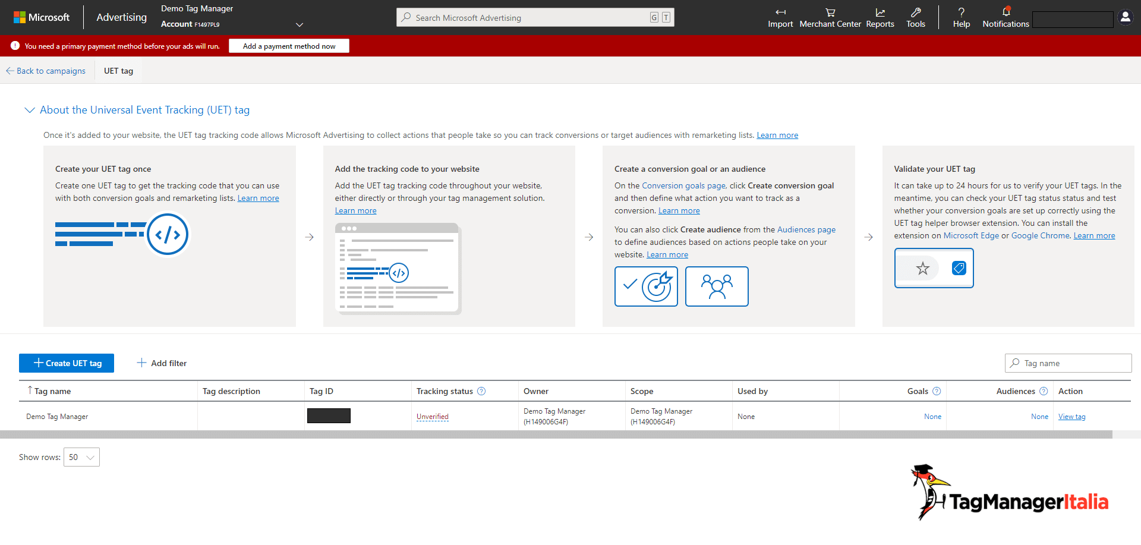Click the Microsoft logo

click(x=42, y=17)
